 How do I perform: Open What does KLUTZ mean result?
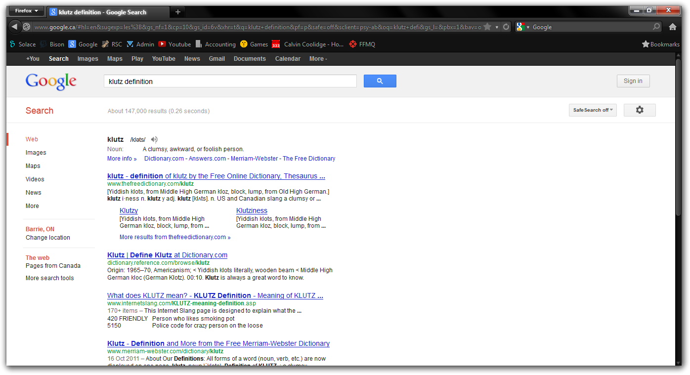(x=215, y=295)
